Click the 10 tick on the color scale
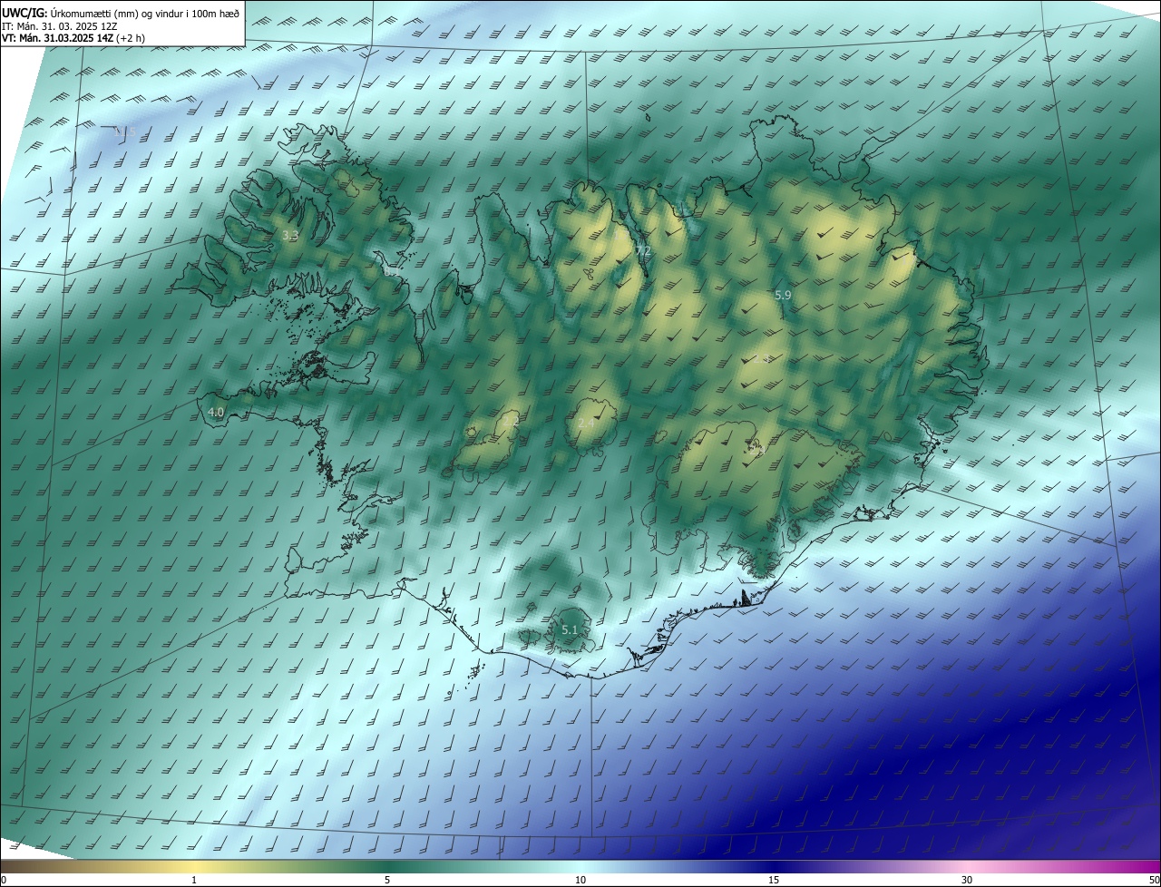Viewport: 1161px width, 887px height. 580,881
